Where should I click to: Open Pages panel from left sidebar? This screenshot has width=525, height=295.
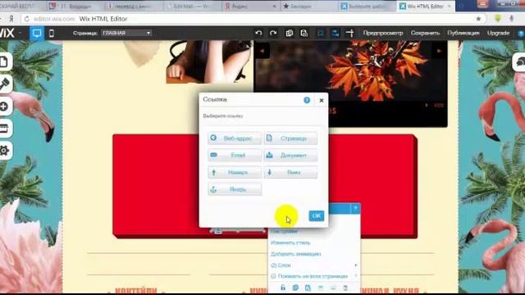(x=4, y=62)
